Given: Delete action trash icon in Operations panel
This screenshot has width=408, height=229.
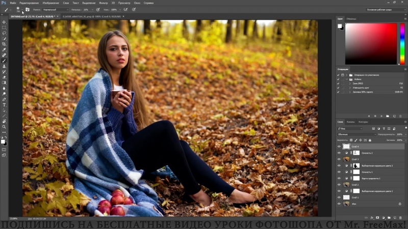Looking at the screenshot, I should pyautogui.click(x=400, y=116).
